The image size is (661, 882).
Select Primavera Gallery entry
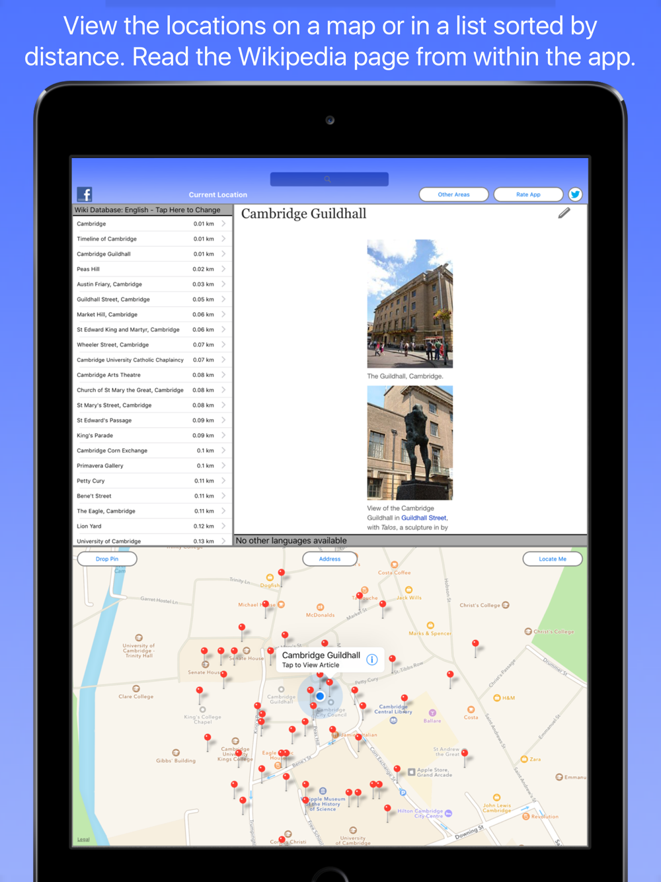coord(152,465)
